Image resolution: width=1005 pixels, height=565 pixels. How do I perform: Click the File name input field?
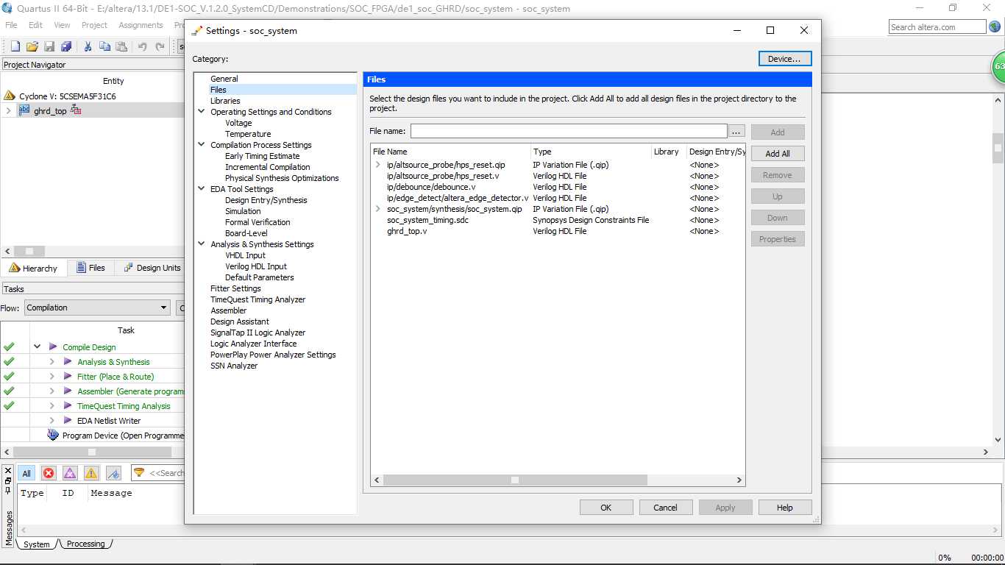click(569, 131)
